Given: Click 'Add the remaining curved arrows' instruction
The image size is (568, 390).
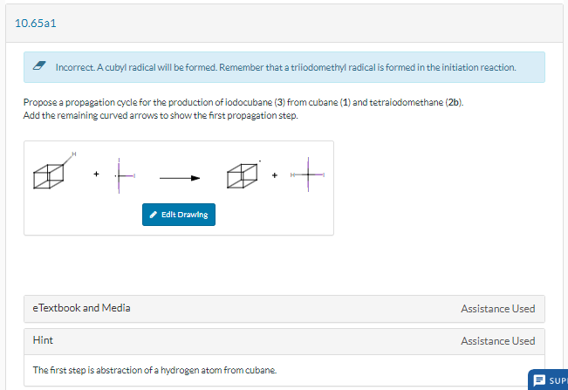Looking at the screenshot, I should (161, 115).
